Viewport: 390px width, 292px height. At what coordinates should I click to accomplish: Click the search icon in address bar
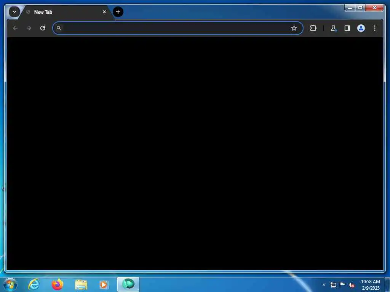pyautogui.click(x=59, y=28)
